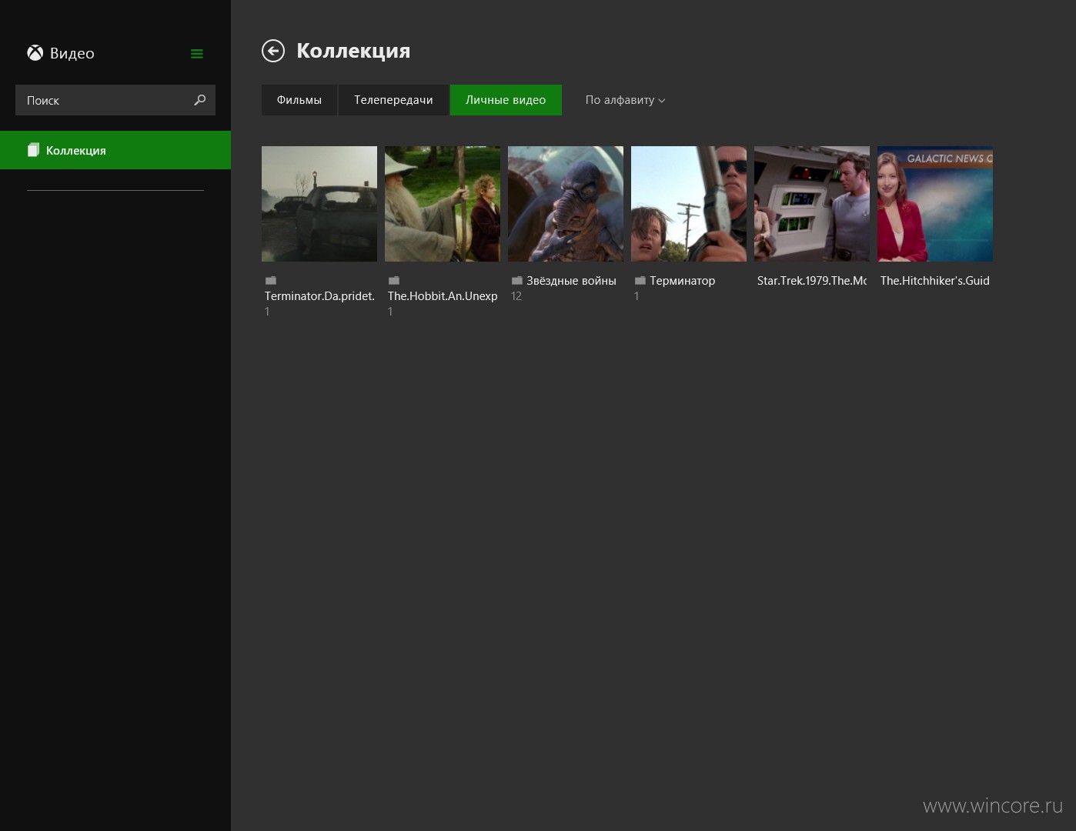Click the Terminator.Da.pridet. title text

319,296
